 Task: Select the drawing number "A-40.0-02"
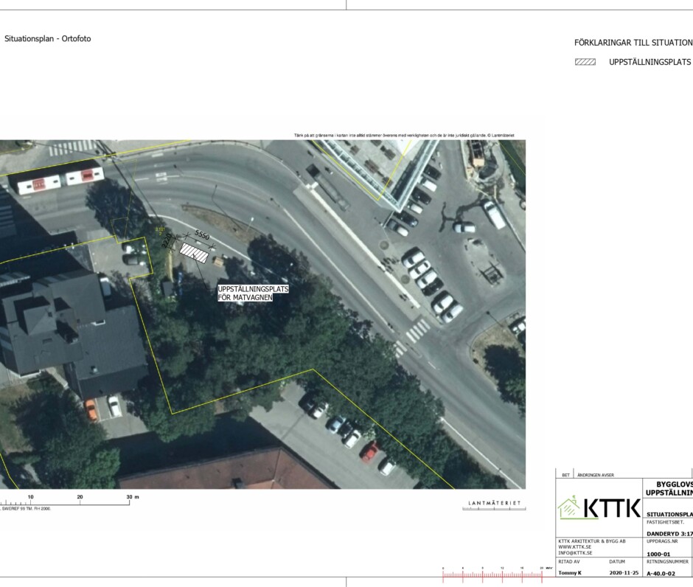click(661, 574)
